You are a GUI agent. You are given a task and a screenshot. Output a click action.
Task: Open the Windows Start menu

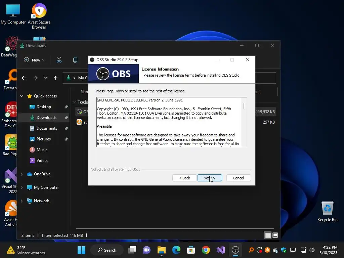click(81, 250)
